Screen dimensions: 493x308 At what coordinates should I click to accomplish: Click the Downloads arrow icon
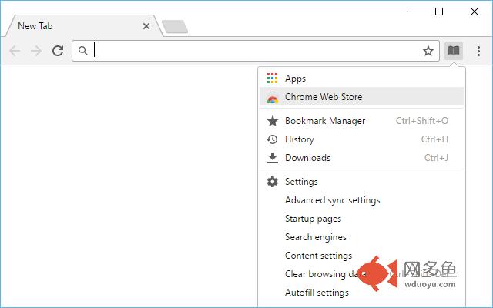(272, 158)
